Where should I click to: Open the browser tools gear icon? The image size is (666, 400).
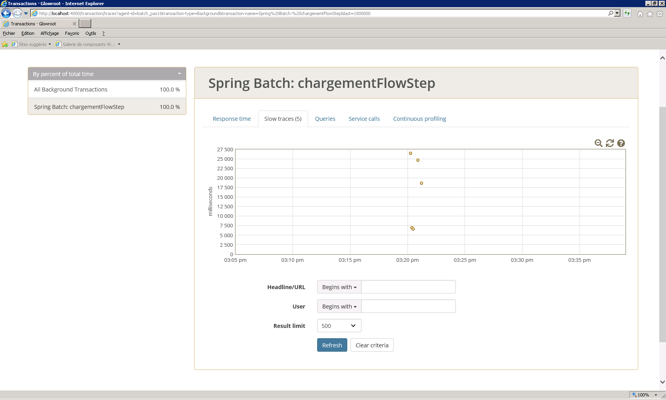pos(659,13)
